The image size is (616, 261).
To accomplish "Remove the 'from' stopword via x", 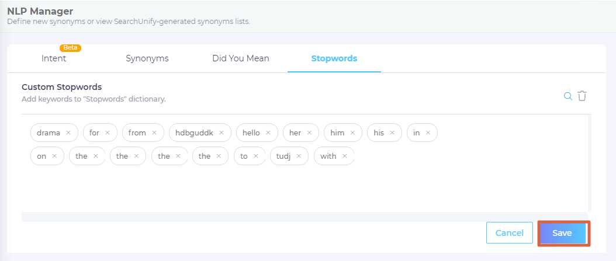I will point(154,133).
